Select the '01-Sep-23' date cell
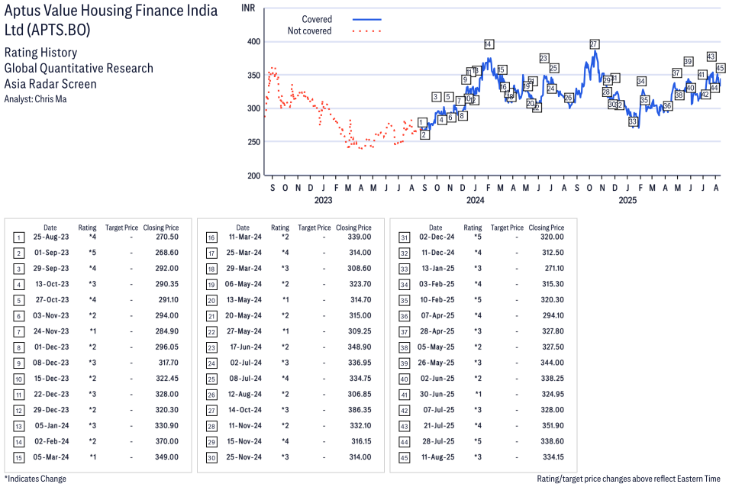Screen dimensions: 729x484 tap(52, 253)
